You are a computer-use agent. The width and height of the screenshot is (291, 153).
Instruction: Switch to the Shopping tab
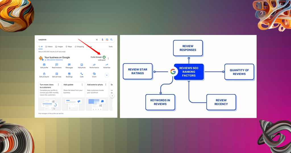click(79, 47)
